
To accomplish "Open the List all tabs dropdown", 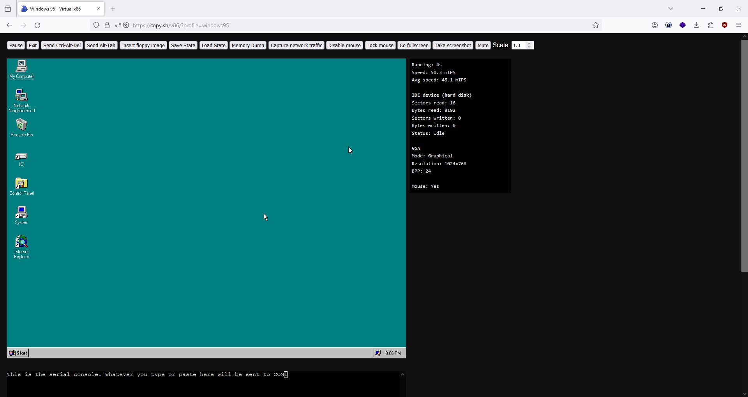I will 670,9.
